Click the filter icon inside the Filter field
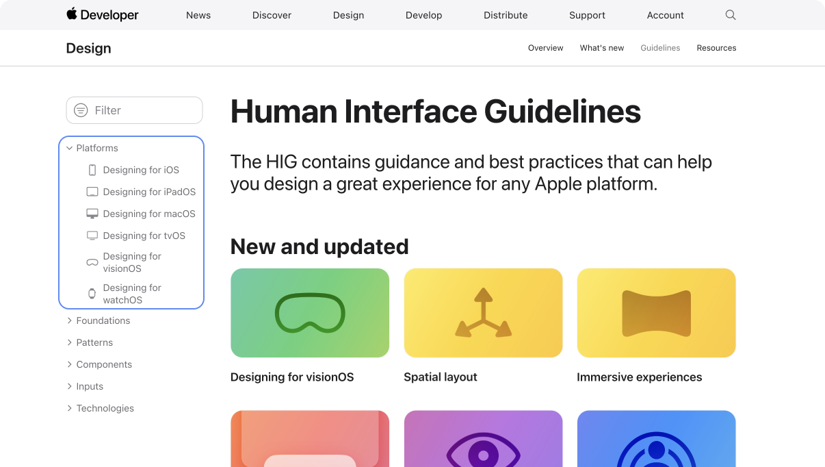The height and width of the screenshot is (467, 825). [x=81, y=110]
